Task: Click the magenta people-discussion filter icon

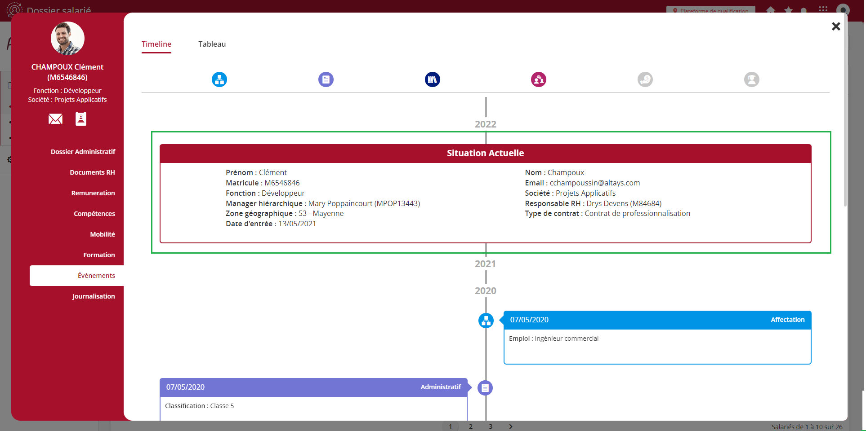Action: pyautogui.click(x=539, y=79)
